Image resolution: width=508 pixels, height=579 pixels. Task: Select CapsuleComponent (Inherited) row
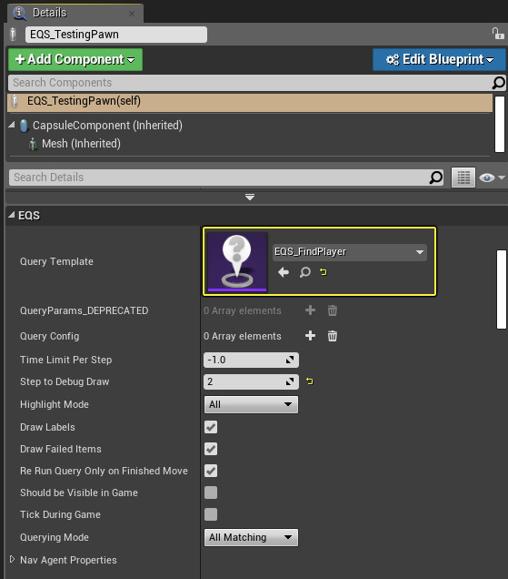pyautogui.click(x=250, y=126)
